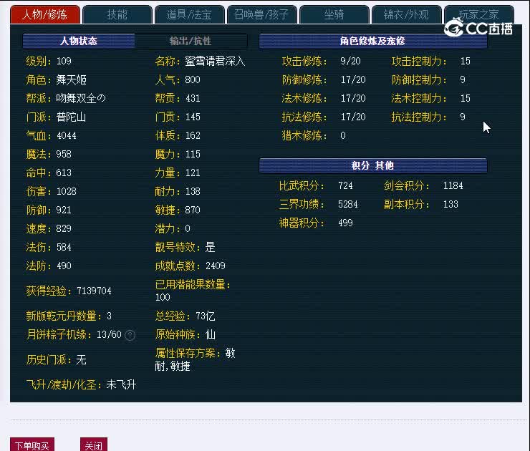
Task: Click the 下单购买 button
Action: (x=32, y=445)
